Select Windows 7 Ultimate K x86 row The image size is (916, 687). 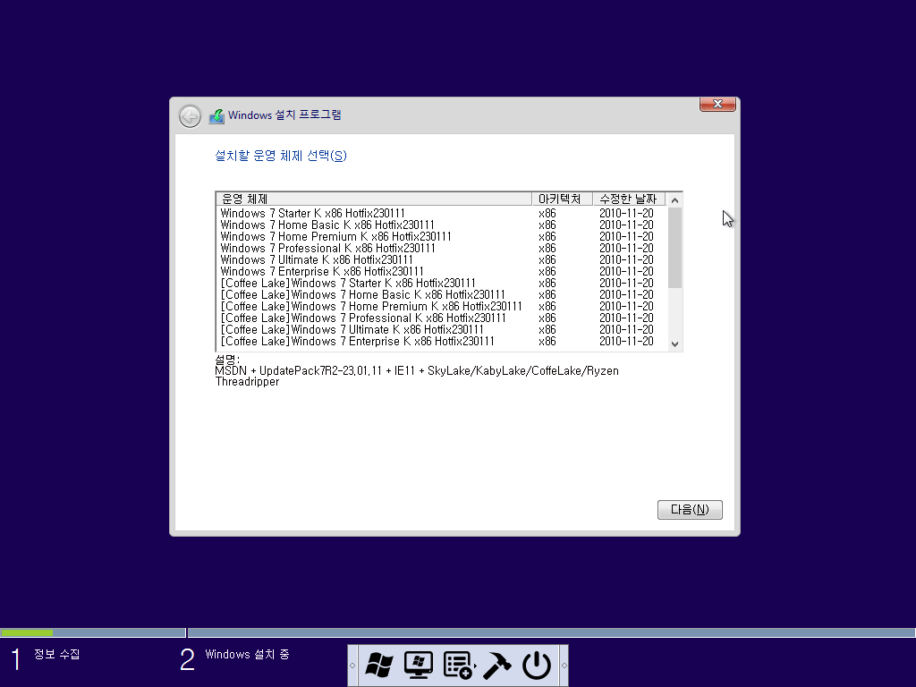point(441,260)
